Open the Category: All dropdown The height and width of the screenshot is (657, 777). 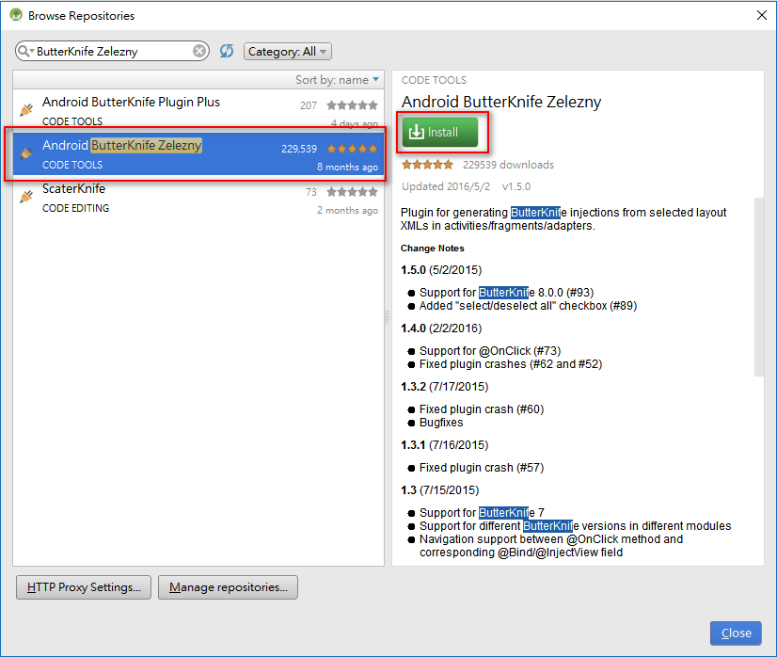[288, 52]
